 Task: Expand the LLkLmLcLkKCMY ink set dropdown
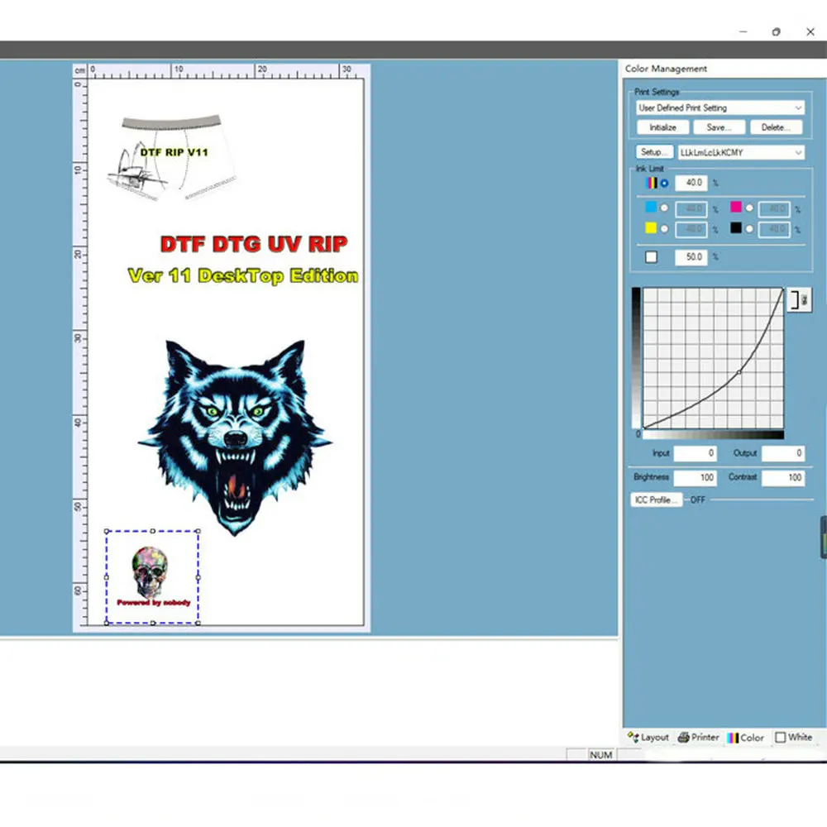(741, 152)
